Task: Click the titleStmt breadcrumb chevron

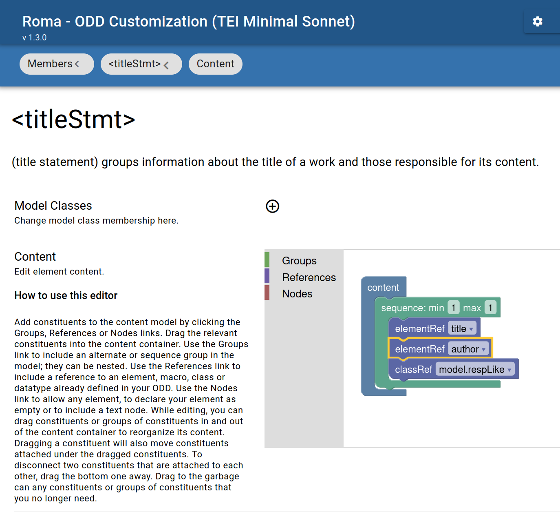Action: 166,65
